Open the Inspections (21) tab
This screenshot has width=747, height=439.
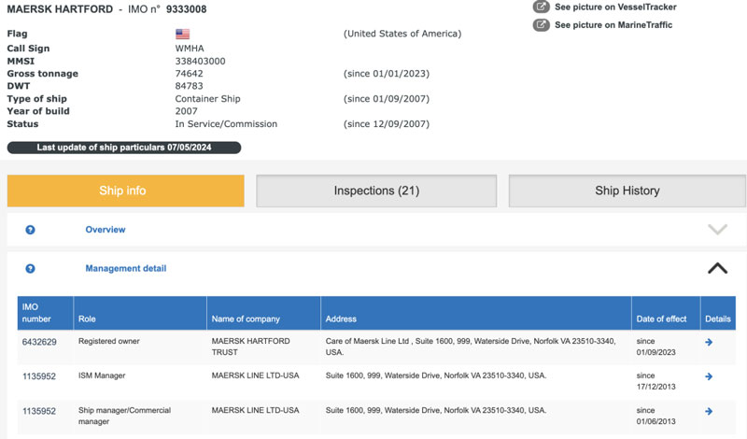tap(376, 191)
